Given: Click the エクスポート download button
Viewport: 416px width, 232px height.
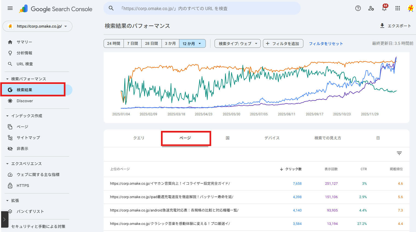Looking at the screenshot, I should [x=395, y=26].
